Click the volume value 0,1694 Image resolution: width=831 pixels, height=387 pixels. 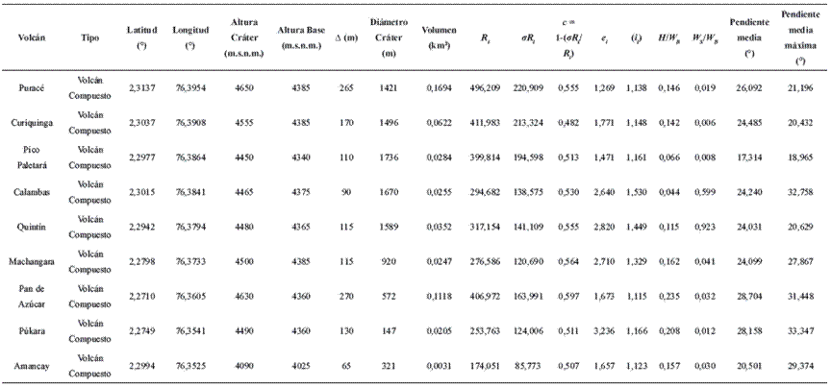tap(440, 88)
